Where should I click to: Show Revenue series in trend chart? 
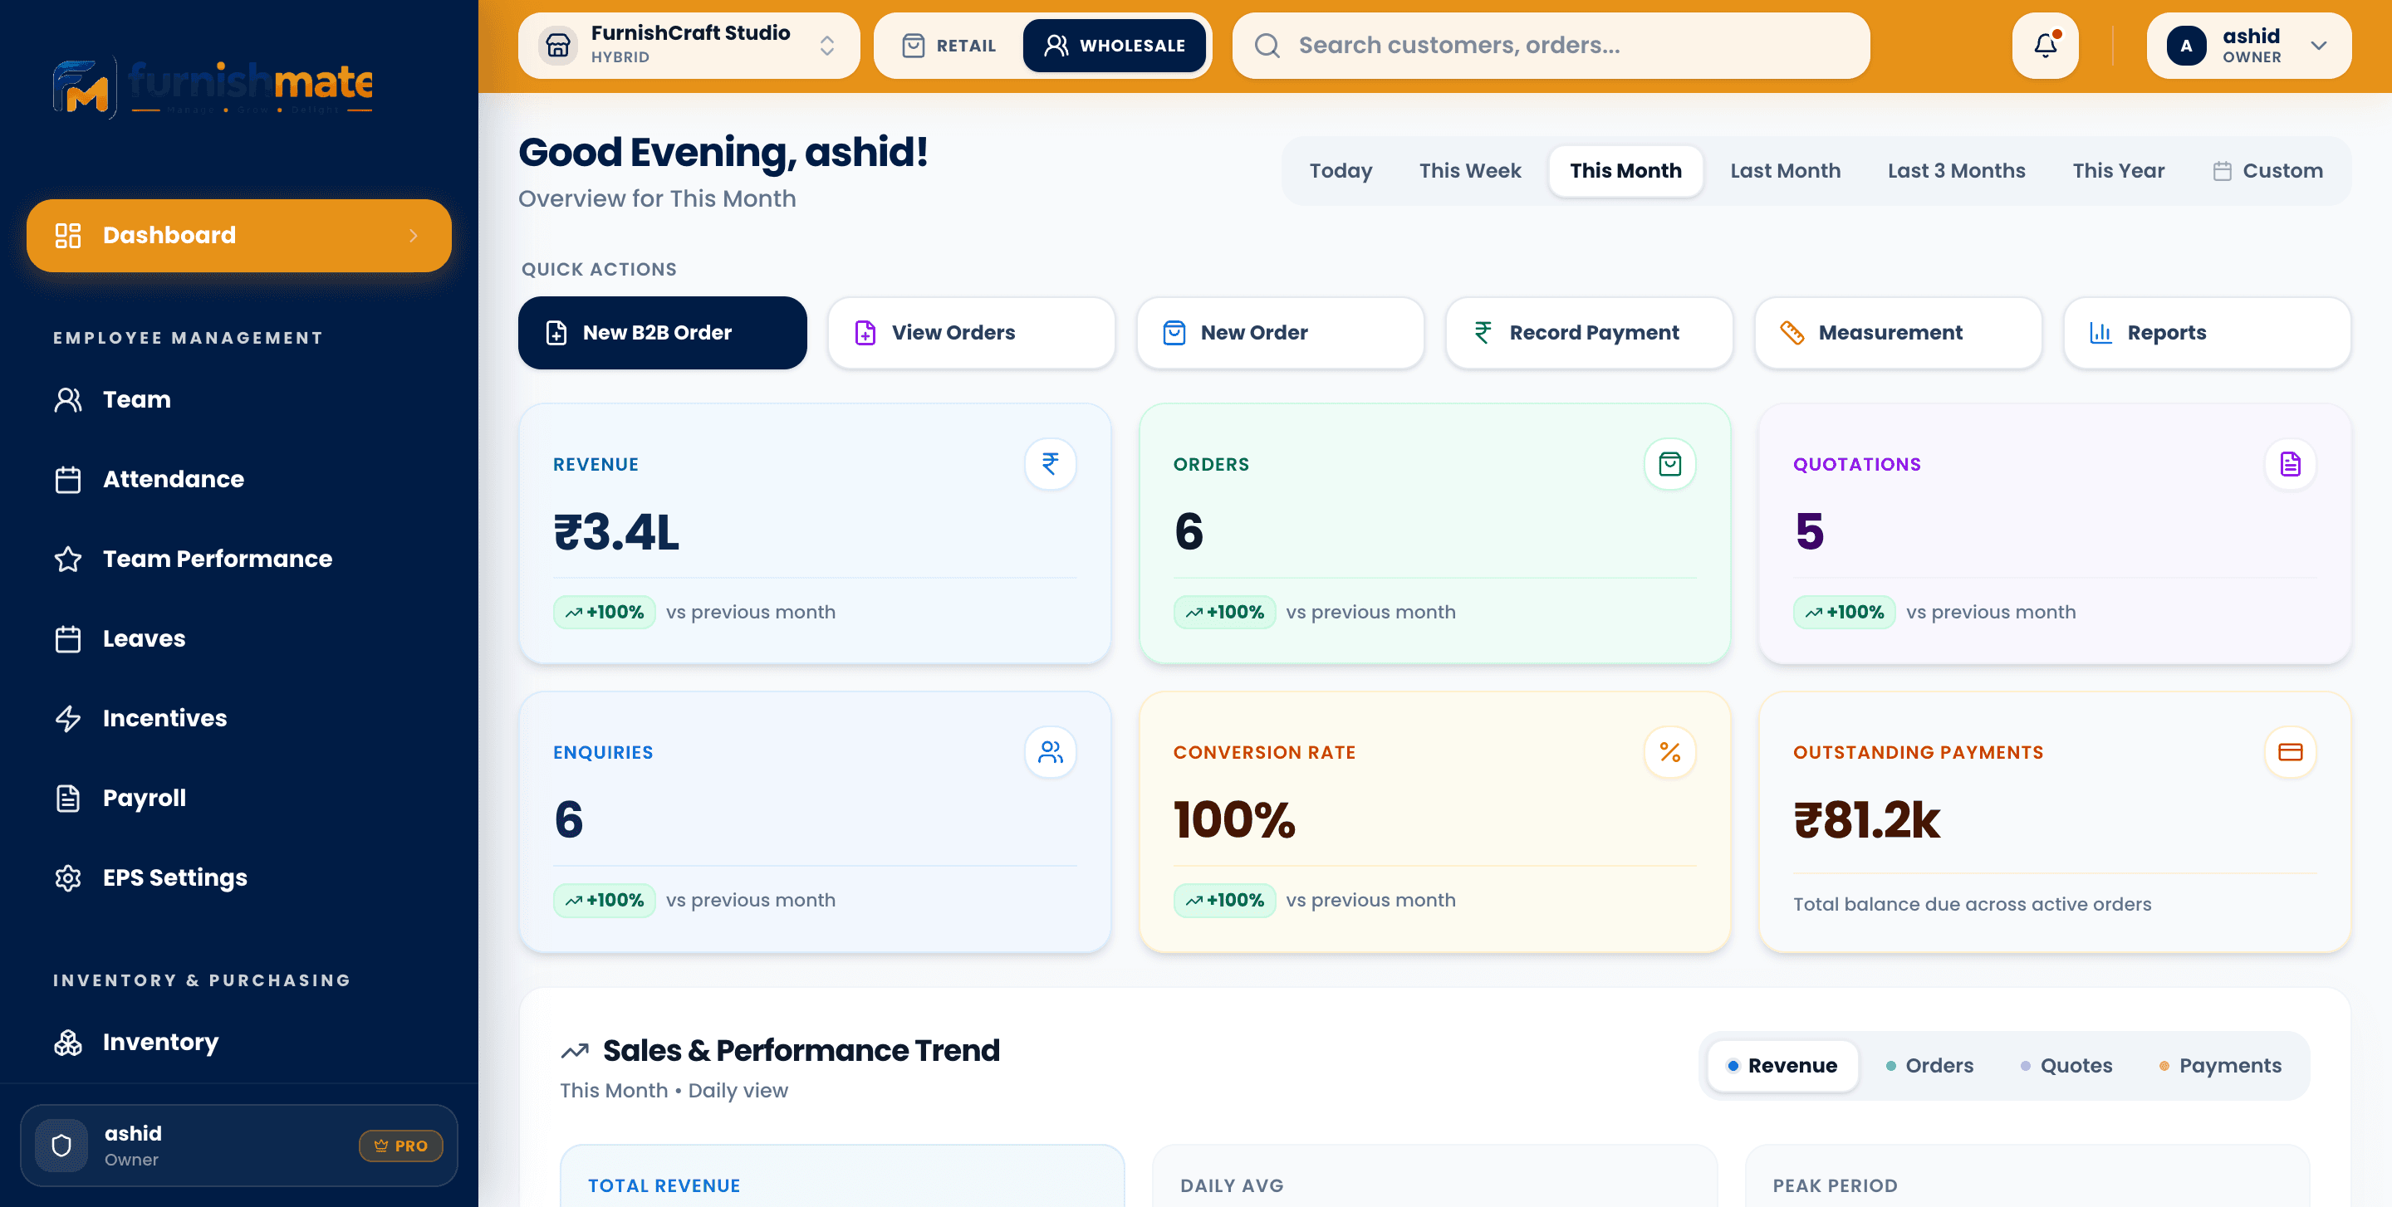[1782, 1065]
